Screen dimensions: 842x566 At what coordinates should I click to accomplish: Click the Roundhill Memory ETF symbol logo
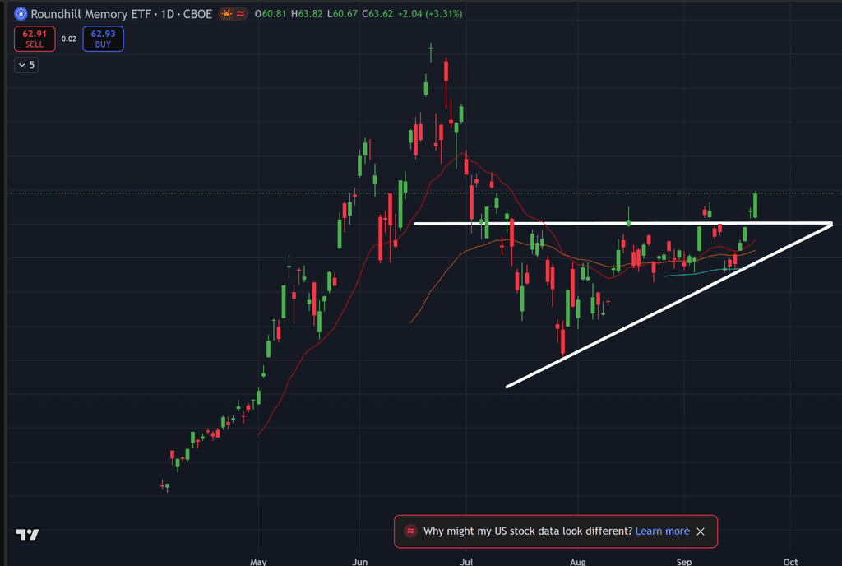pos(21,13)
